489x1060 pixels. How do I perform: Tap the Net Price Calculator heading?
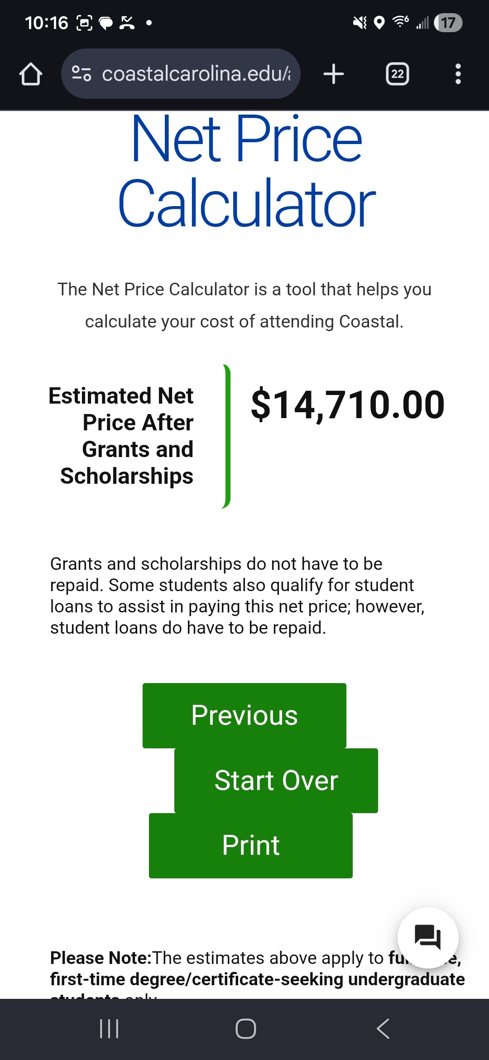pyautogui.click(x=247, y=170)
